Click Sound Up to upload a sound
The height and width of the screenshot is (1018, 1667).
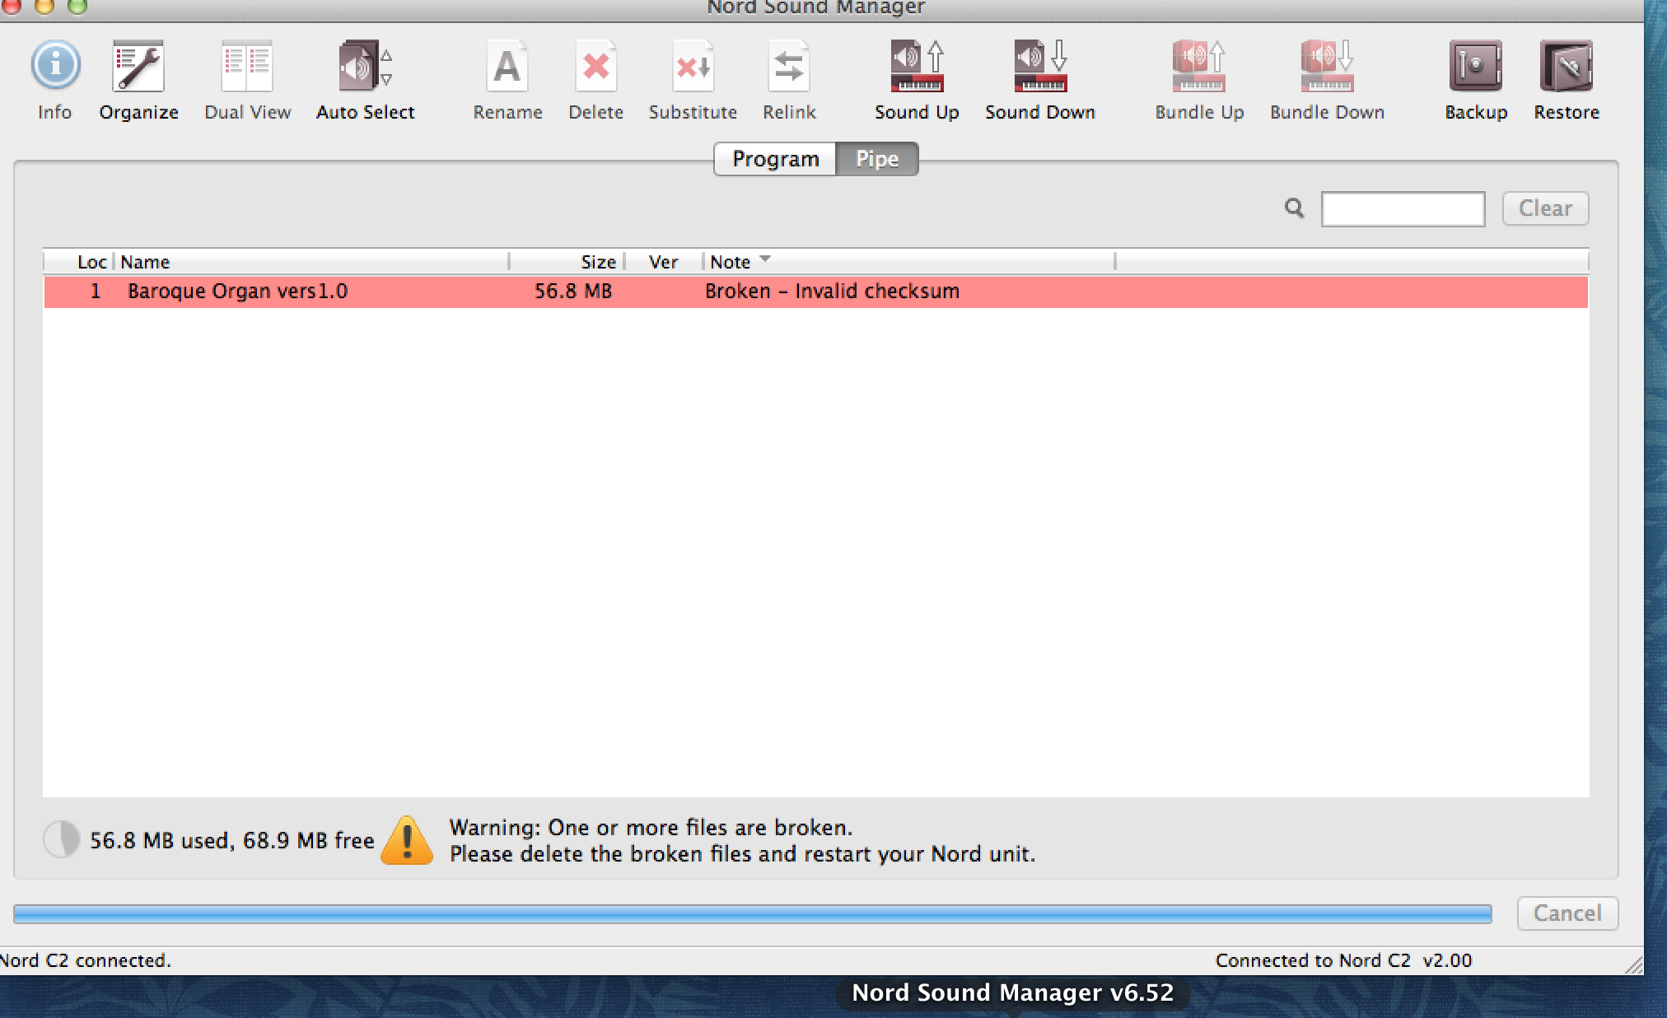(x=916, y=78)
